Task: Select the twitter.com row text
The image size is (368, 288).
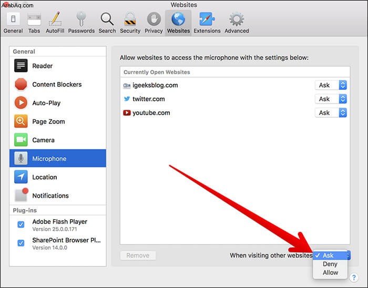Action: click(x=149, y=99)
